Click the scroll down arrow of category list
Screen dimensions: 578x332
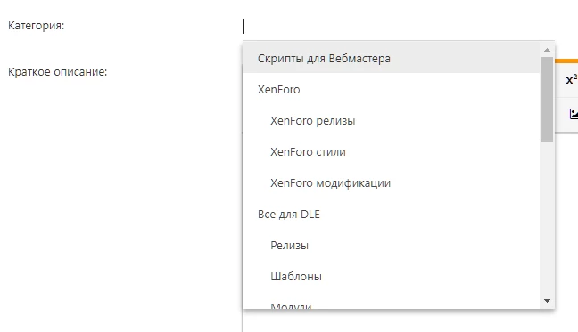tap(547, 301)
